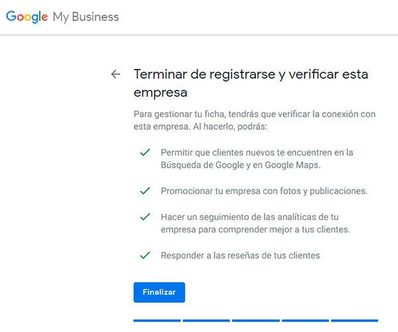Click the colorful Google logo
Screen dimensions: 398x332
(x=27, y=17)
